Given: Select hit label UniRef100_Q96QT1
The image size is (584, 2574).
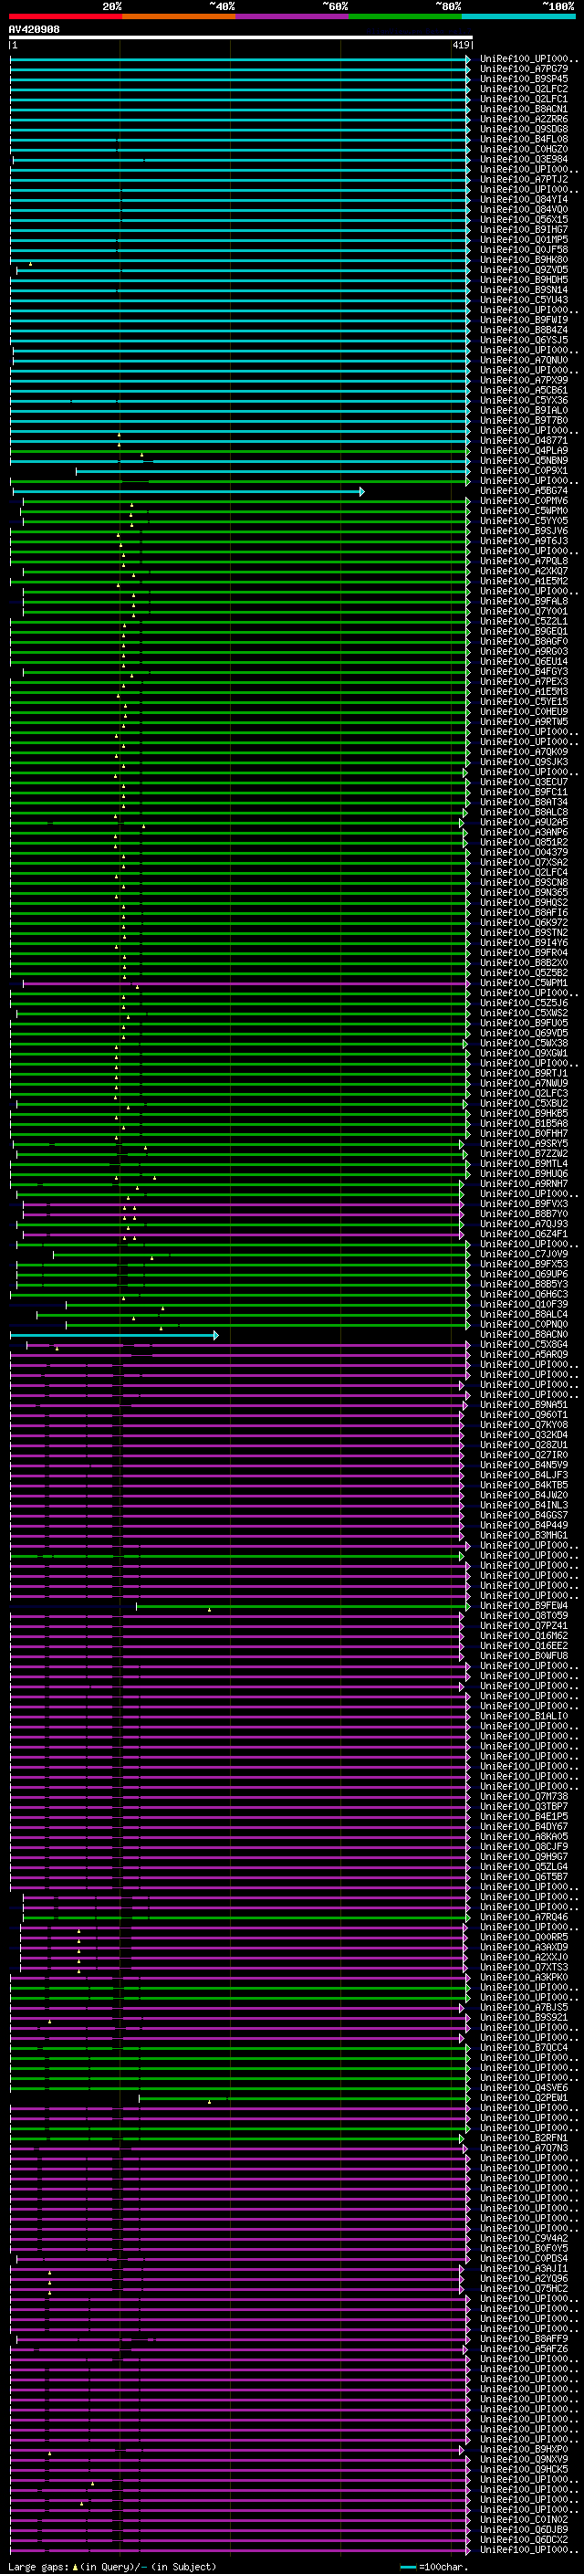Looking at the screenshot, I should click(x=524, y=1415).
